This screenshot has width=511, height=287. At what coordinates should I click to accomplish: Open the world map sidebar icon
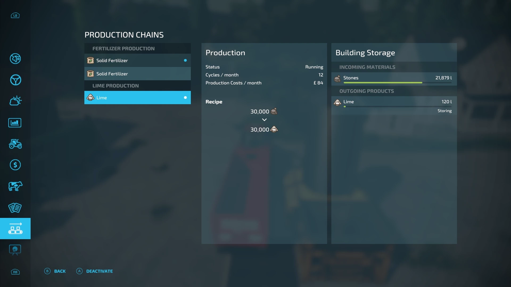click(15, 59)
